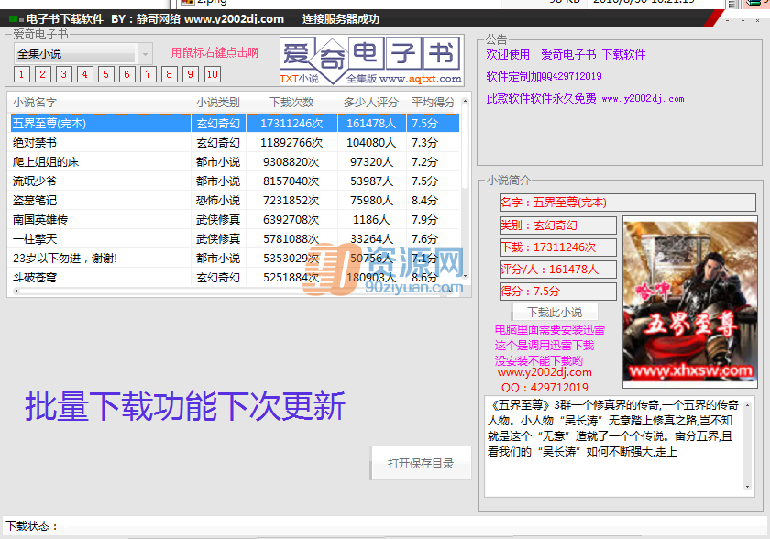Go to page 6 button
Viewport: 770px width, 539px height.
click(127, 74)
